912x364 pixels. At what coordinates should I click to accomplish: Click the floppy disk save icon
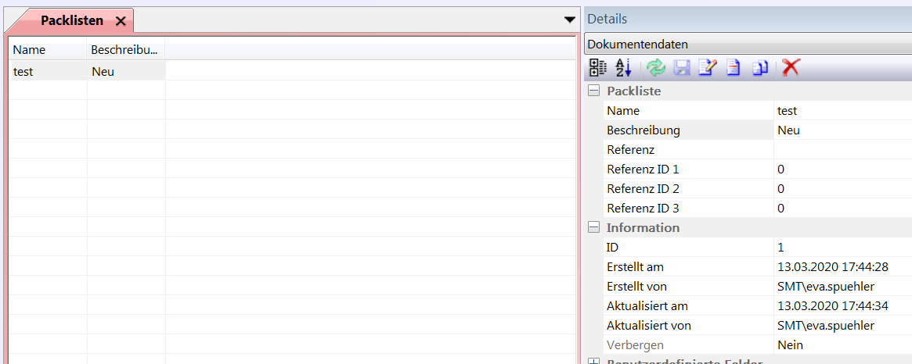682,68
